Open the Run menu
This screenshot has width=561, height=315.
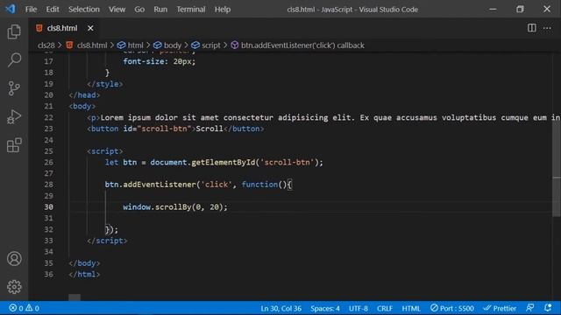160,10
